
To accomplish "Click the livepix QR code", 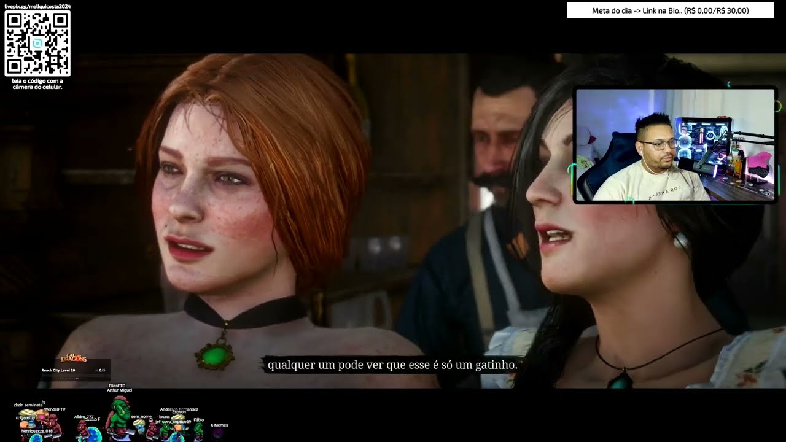I will tap(37, 43).
